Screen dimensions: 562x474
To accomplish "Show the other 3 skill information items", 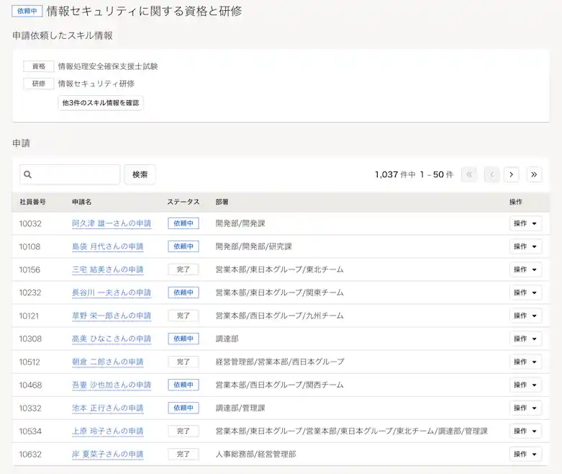I will point(101,103).
